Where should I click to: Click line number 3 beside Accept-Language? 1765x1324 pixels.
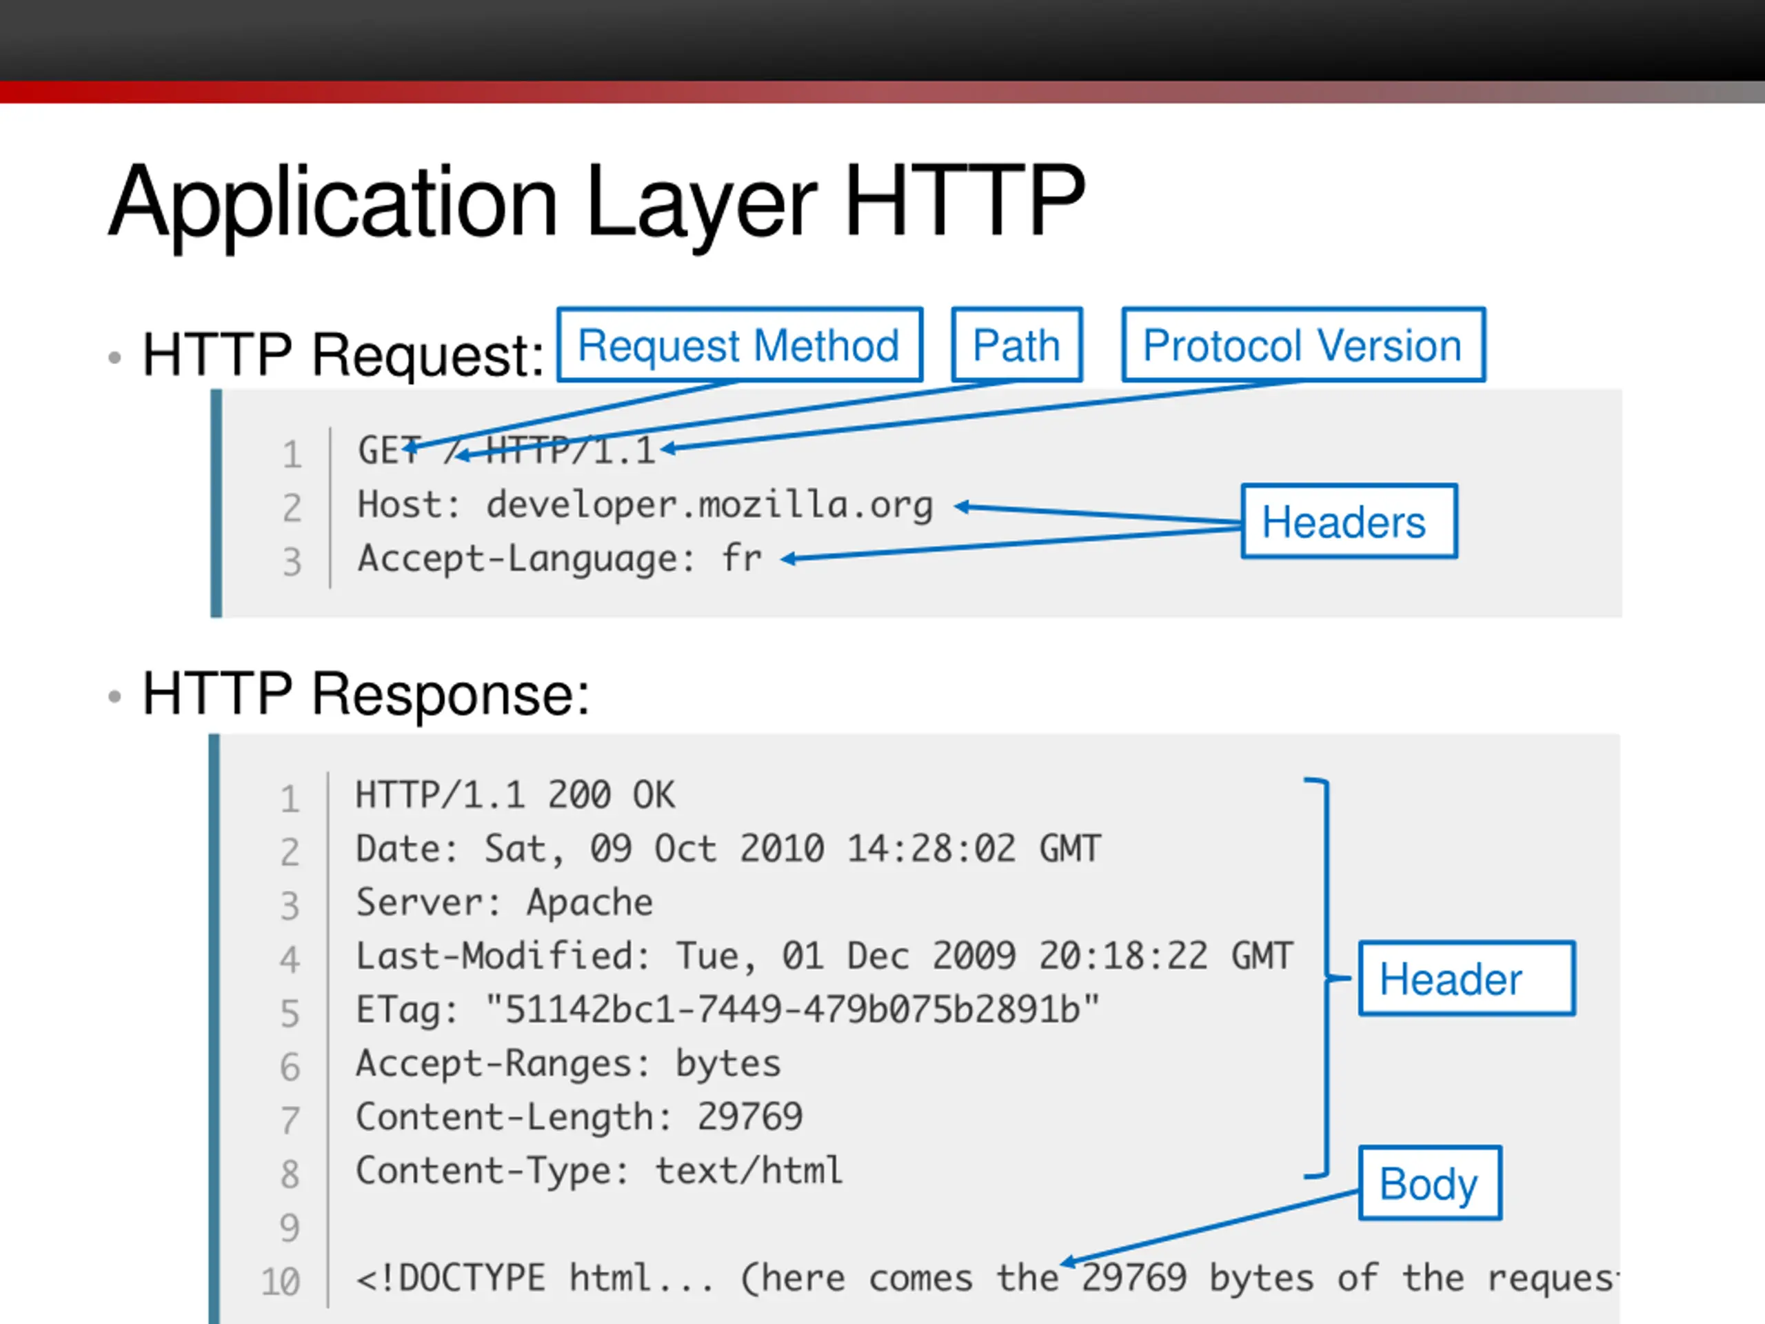(x=292, y=562)
